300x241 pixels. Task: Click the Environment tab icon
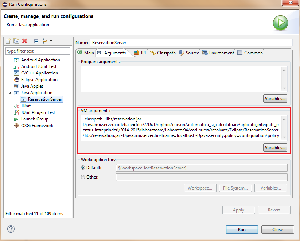coord(205,53)
